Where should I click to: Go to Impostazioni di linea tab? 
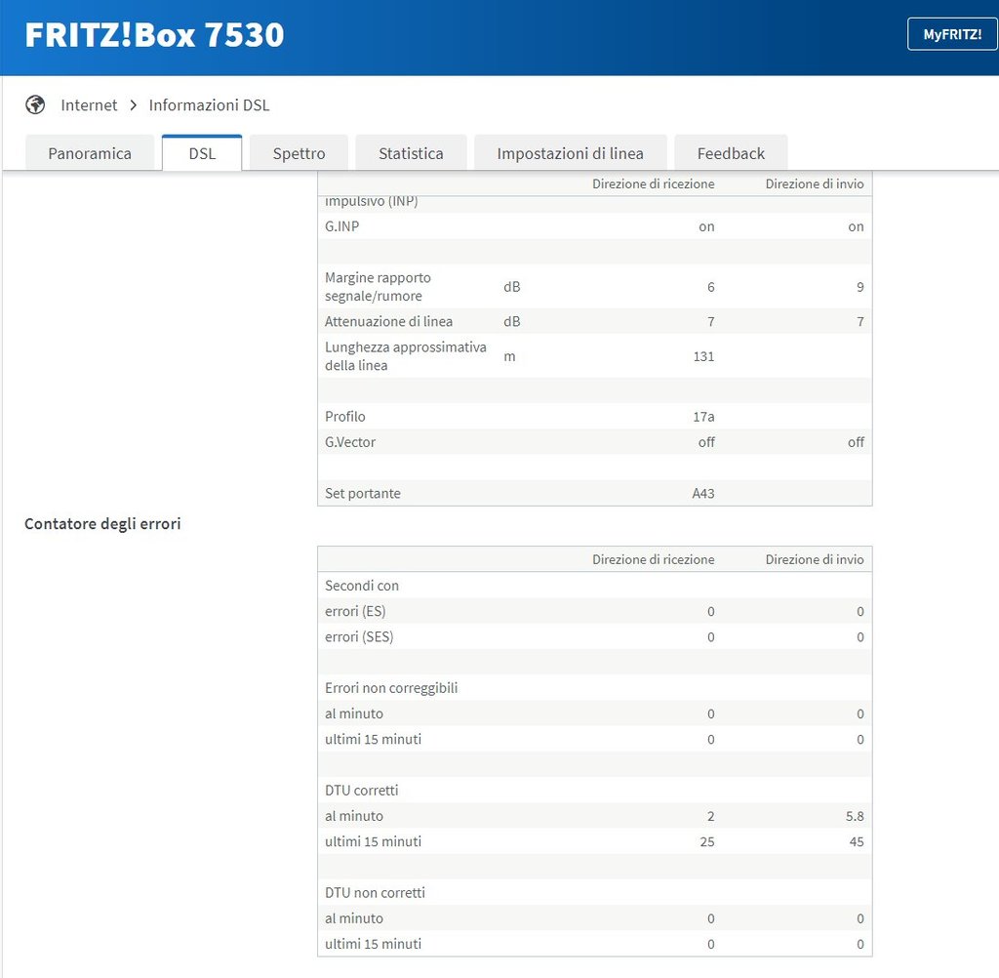(570, 153)
